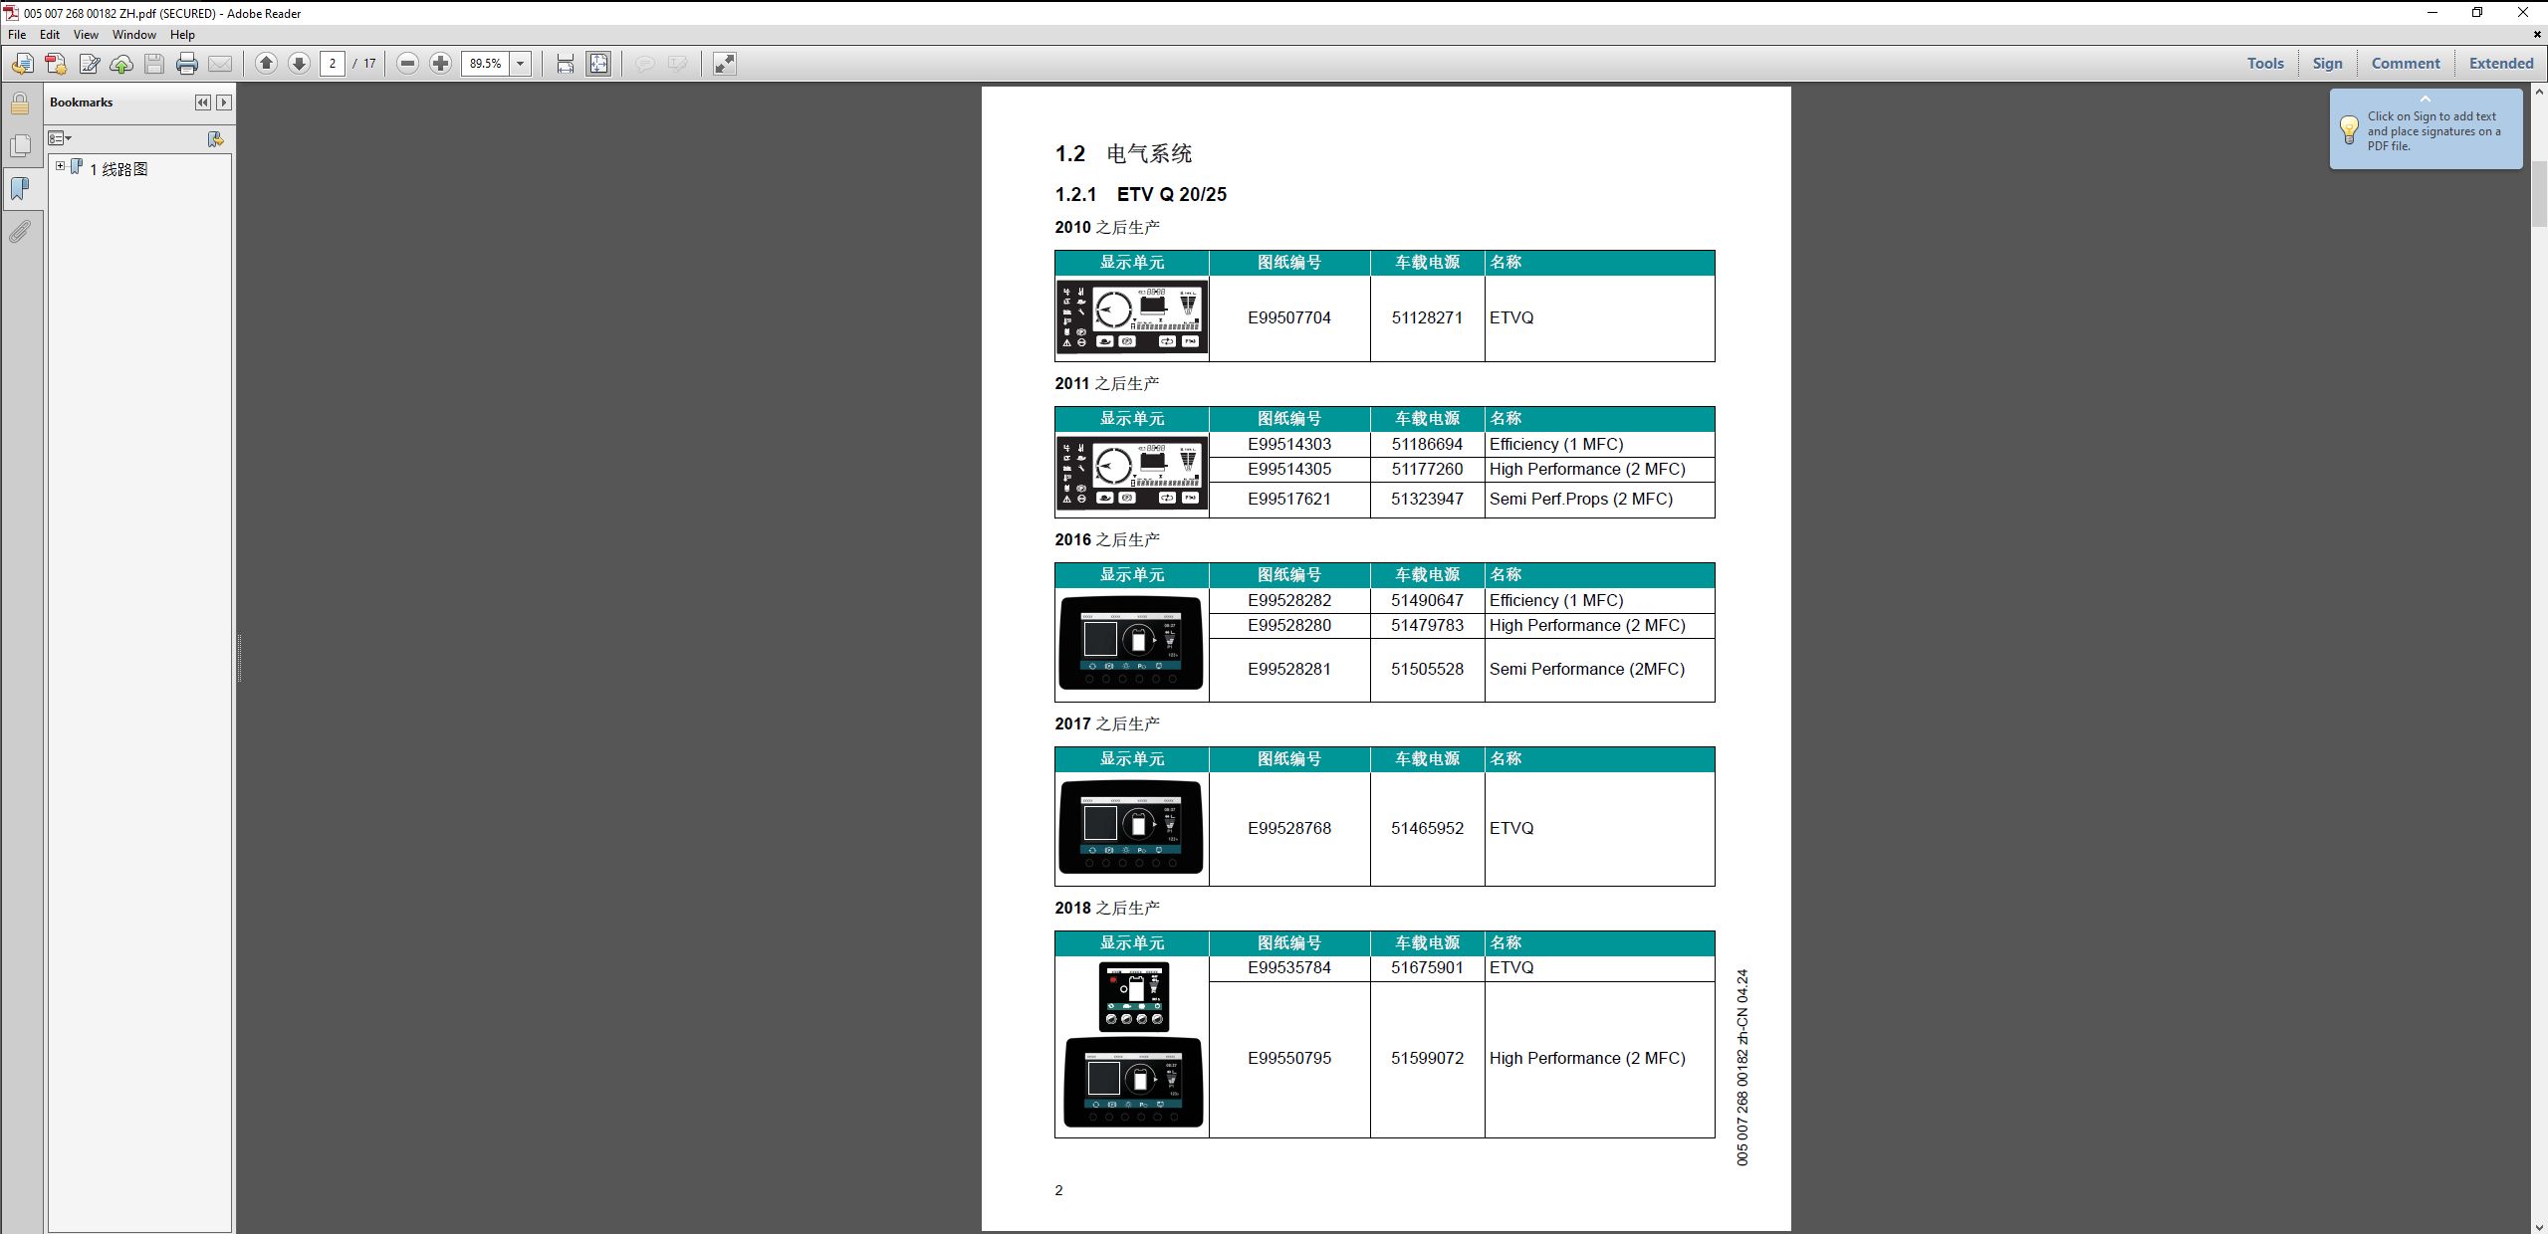Click the 2018 small display unit image

(1134, 996)
